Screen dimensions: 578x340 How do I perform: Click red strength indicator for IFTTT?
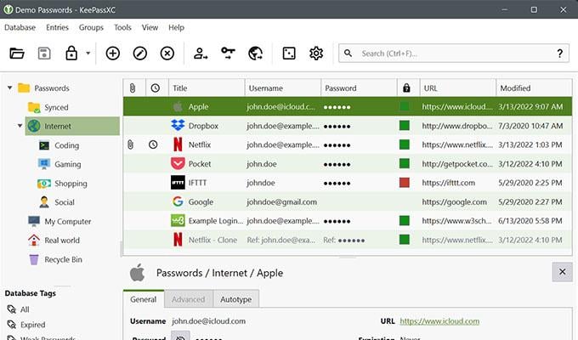point(405,183)
